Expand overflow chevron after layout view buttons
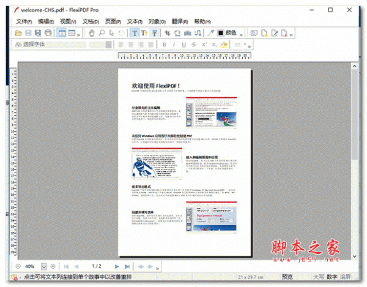 pos(78,35)
